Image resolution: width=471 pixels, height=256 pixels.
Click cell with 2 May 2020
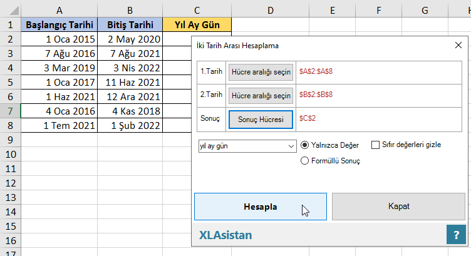[x=130, y=39]
